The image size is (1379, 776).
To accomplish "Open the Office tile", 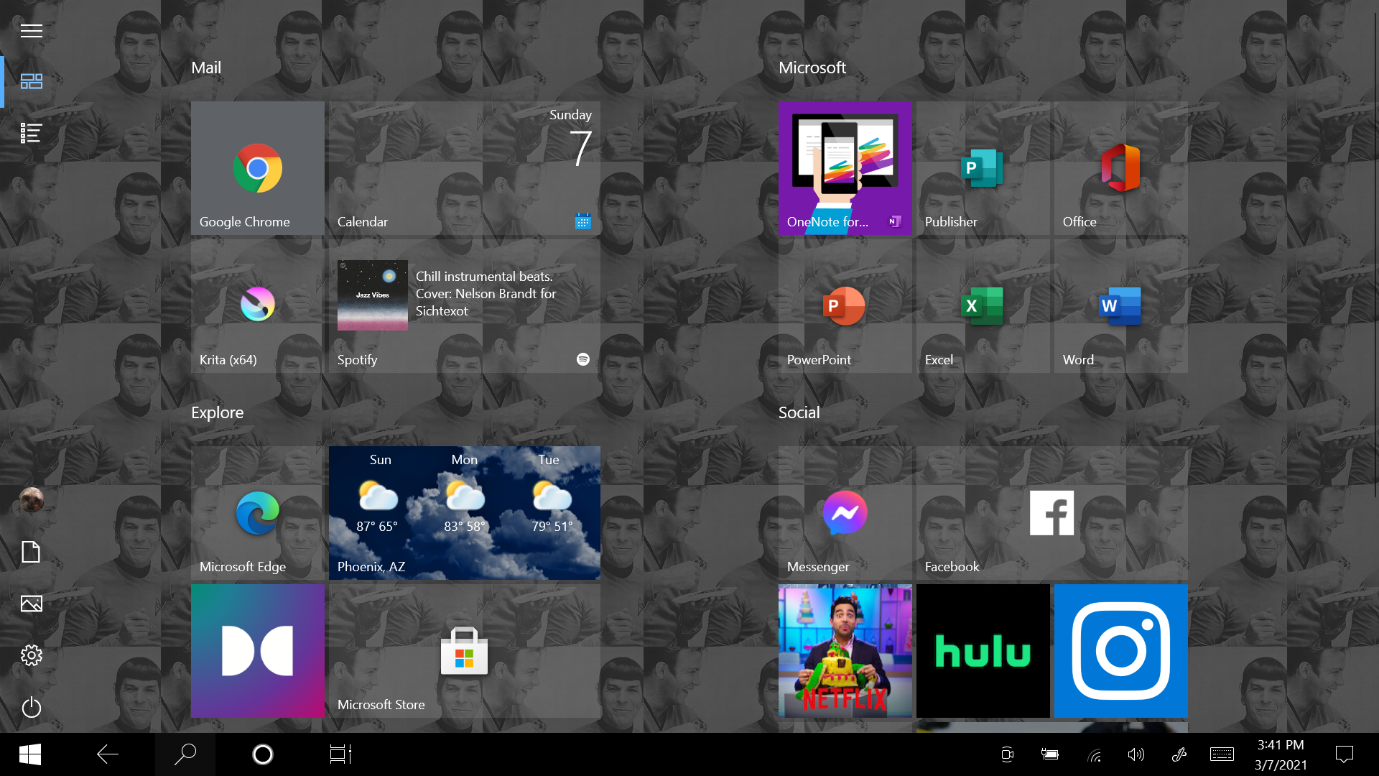I will [x=1121, y=168].
